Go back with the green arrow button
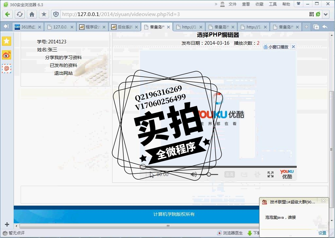 point(8,14)
